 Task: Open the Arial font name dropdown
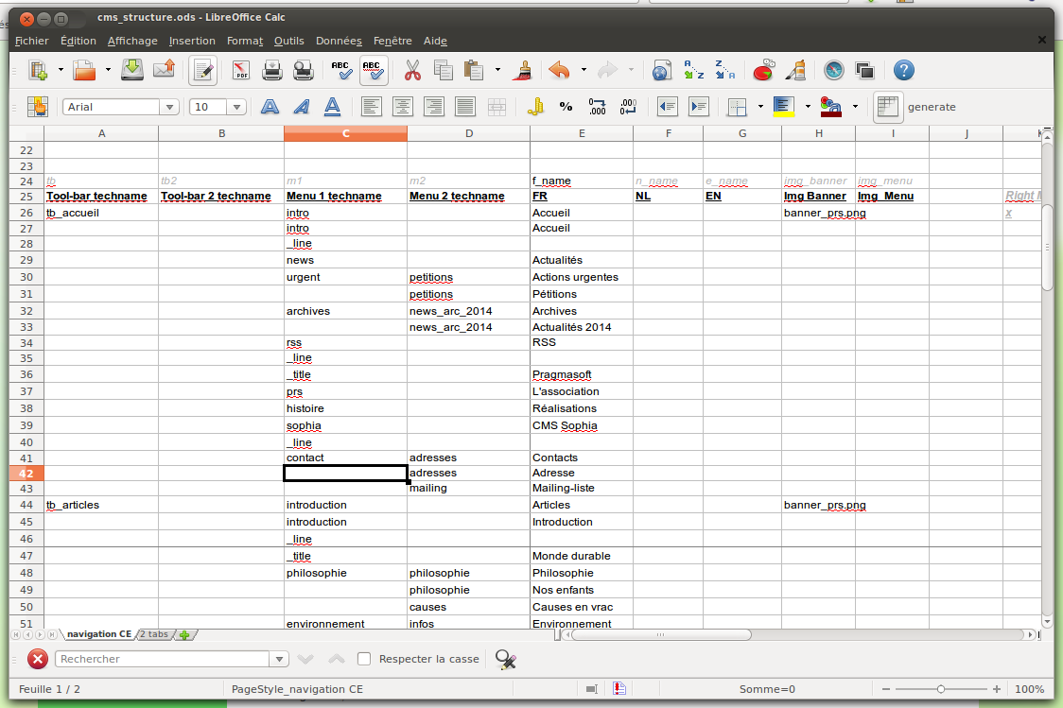[169, 107]
